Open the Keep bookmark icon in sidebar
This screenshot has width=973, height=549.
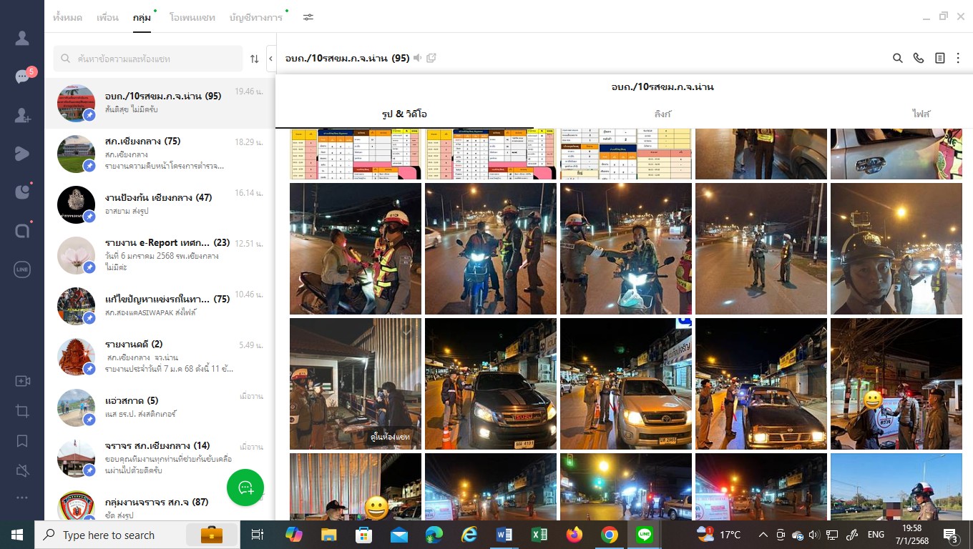[22, 440]
